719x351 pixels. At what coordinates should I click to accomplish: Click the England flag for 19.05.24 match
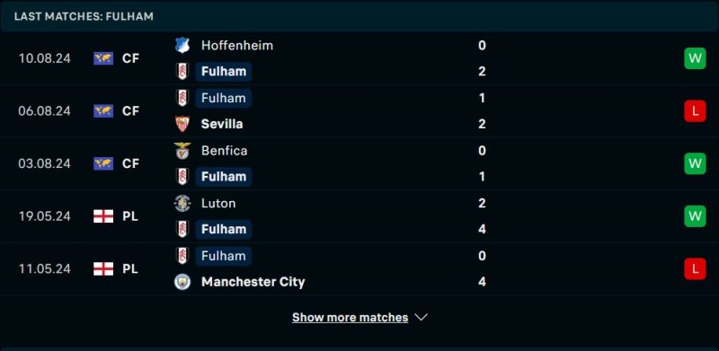(x=103, y=215)
